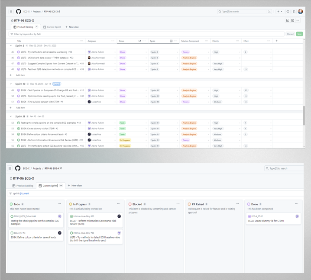Collapse Sprint 9 group

click(x=11, y=46)
